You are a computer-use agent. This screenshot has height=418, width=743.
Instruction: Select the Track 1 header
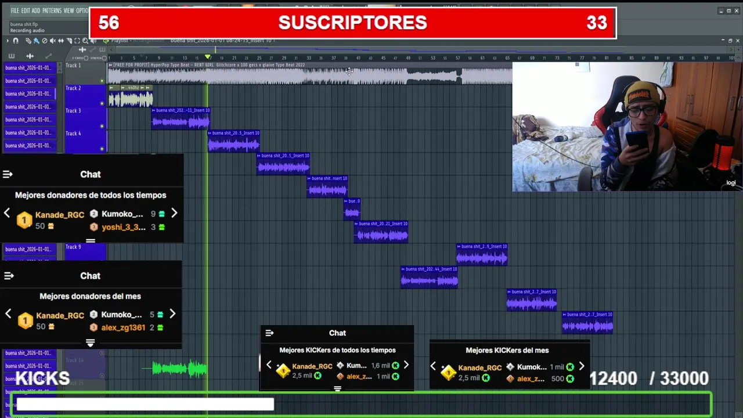tap(85, 73)
